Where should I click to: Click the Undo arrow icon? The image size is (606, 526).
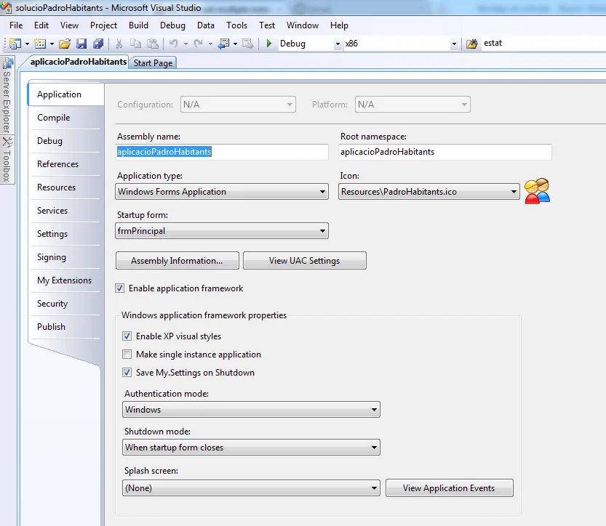(174, 44)
